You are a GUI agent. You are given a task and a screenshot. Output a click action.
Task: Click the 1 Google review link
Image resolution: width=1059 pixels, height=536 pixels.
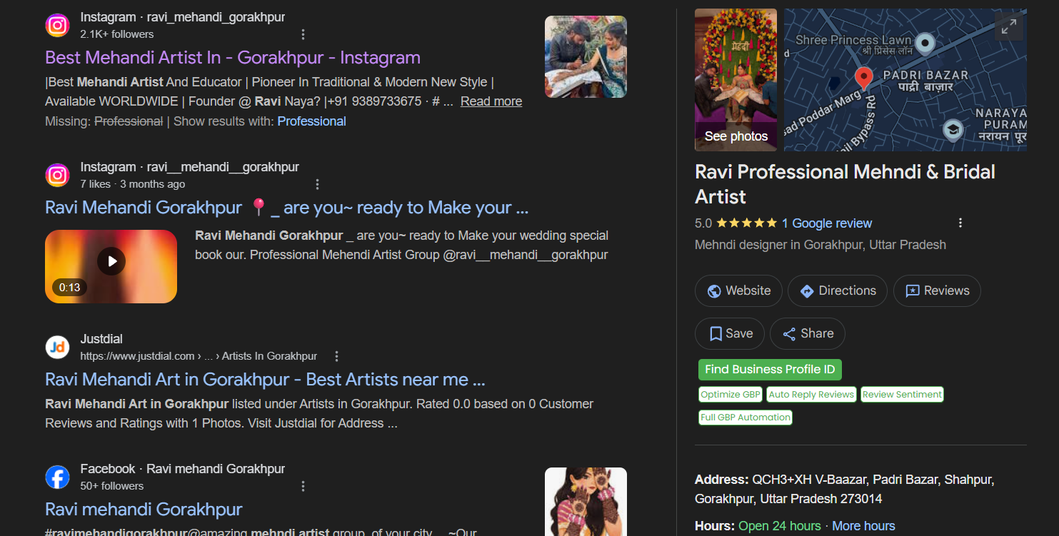827,223
